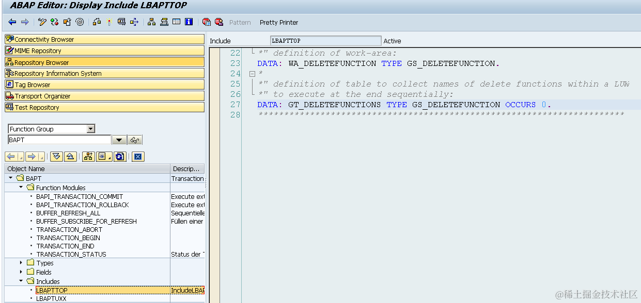Open the Favorites icon's dropdown arrow
Viewport: 641px width, 303px height.
110,157
